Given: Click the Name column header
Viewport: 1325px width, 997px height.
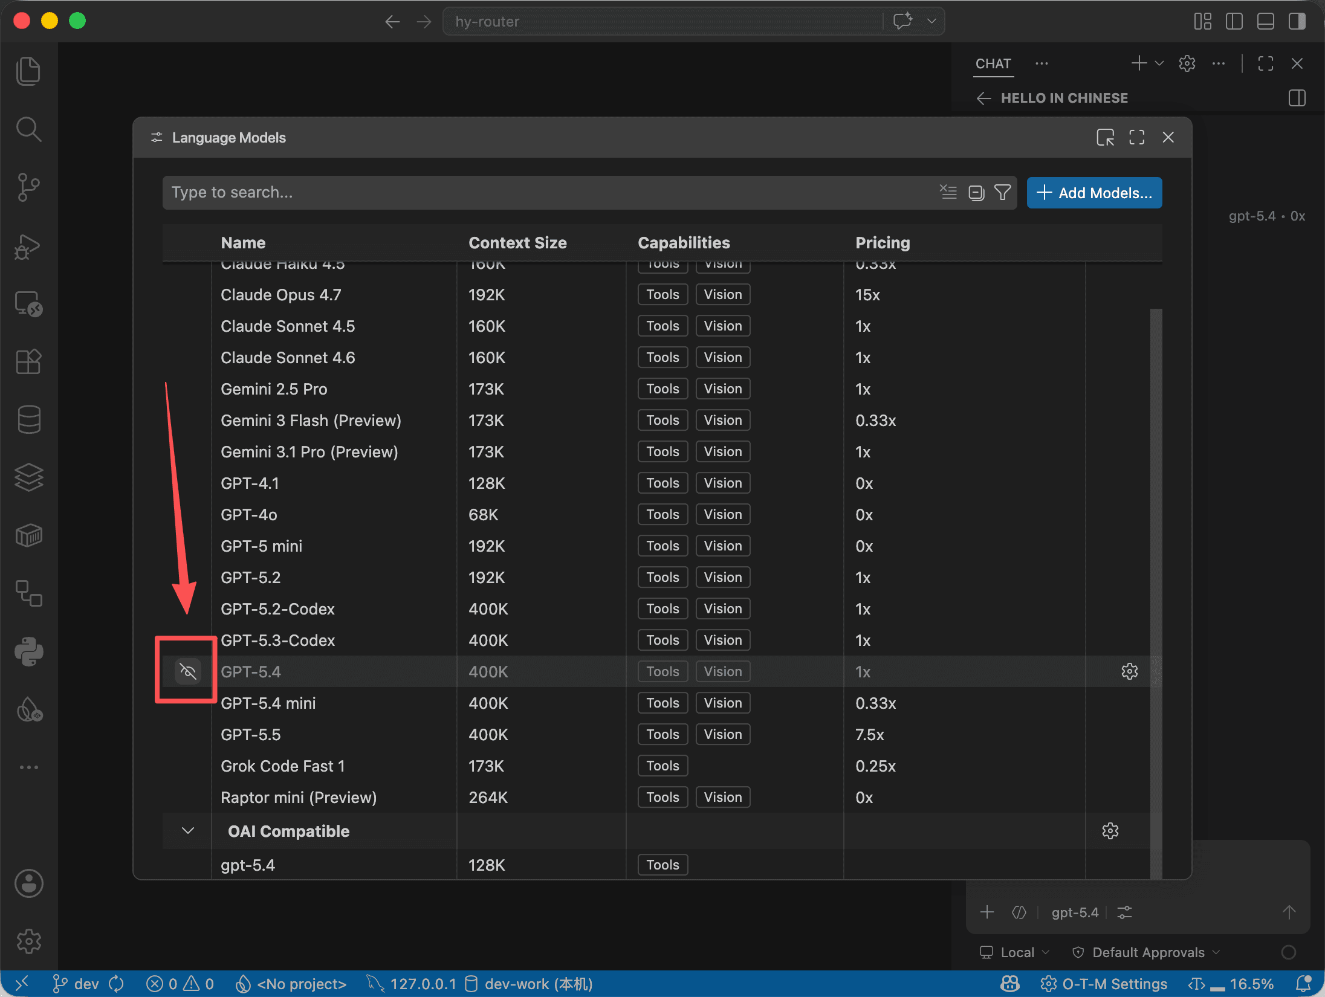Looking at the screenshot, I should [243, 243].
